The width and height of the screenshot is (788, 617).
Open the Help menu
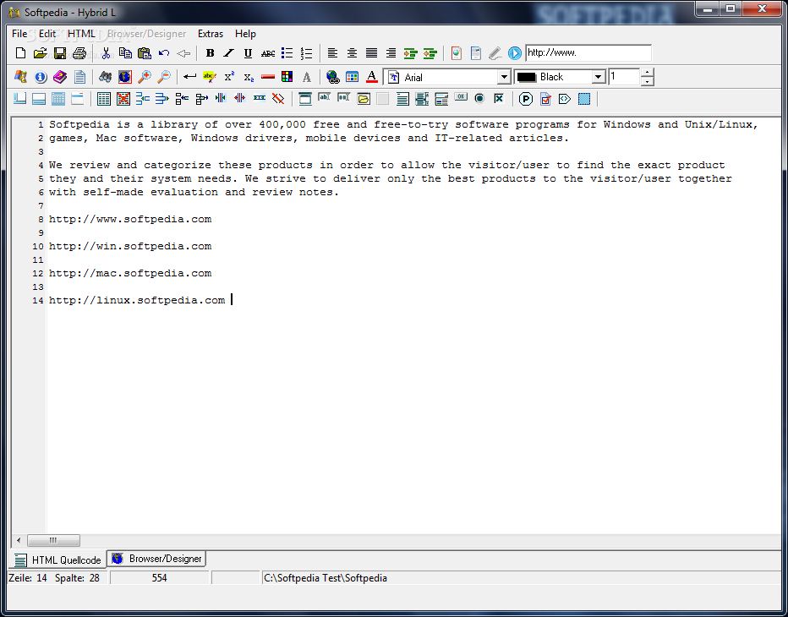click(x=245, y=34)
